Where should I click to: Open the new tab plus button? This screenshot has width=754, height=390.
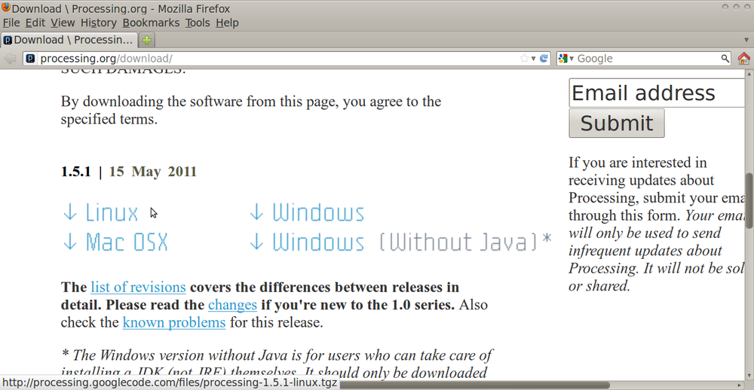147,41
